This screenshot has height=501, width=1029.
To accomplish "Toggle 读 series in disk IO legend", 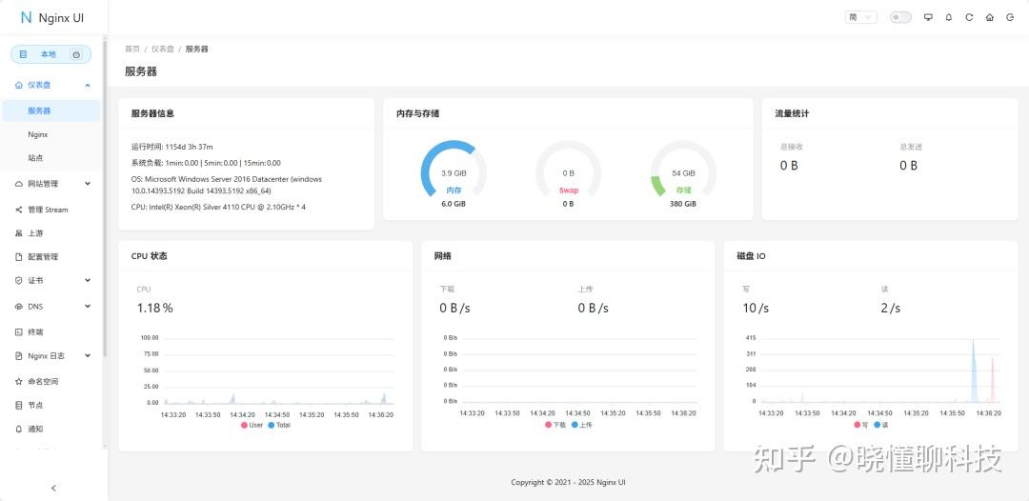I will [x=880, y=425].
